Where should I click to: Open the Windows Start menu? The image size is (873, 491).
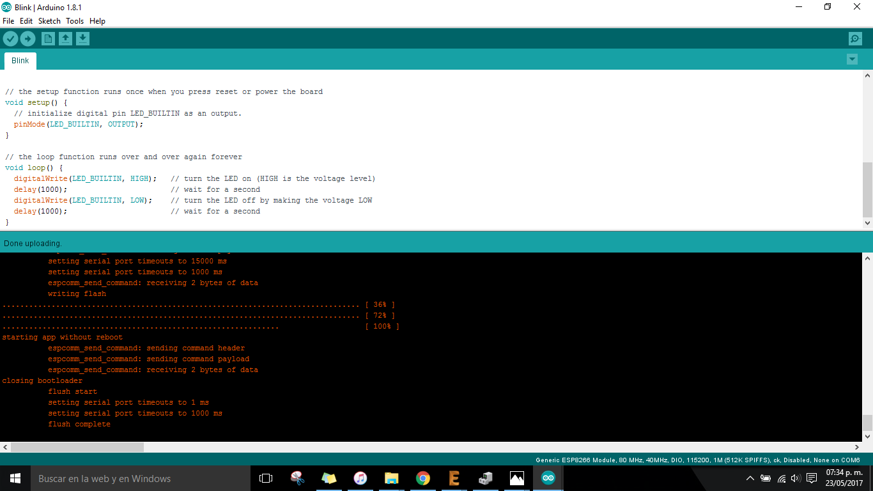point(15,478)
